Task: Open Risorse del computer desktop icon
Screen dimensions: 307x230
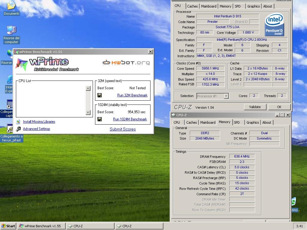Action: (11, 30)
